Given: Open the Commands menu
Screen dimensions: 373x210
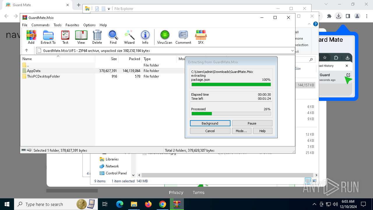Looking at the screenshot, I should click(41, 25).
